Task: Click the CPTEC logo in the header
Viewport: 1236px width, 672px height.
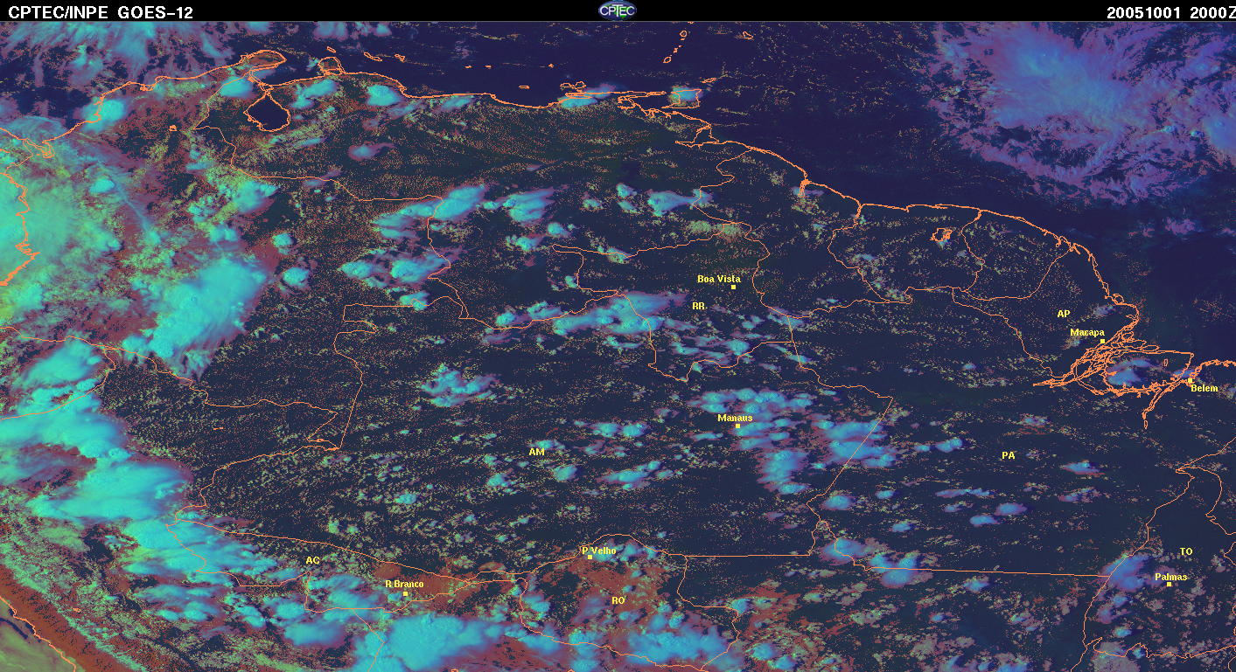Action: [x=618, y=10]
